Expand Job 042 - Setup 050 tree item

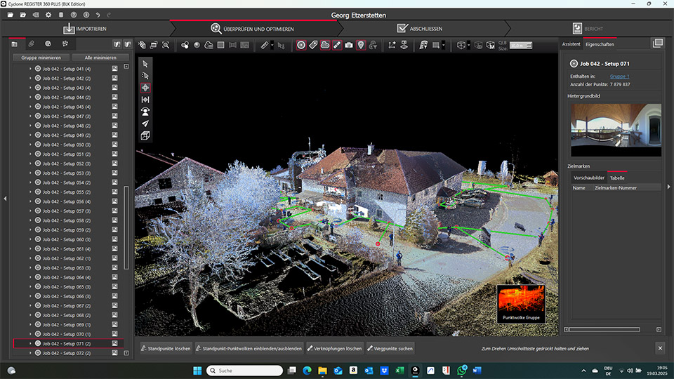coord(30,145)
